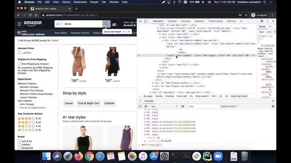The width and height of the screenshot is (291, 163).
Task: Open the Bookmarks menu in menu bar
Action: click(80, 2)
